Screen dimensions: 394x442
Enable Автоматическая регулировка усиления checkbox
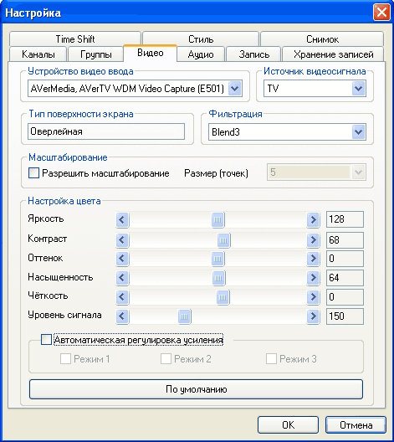[46, 340]
